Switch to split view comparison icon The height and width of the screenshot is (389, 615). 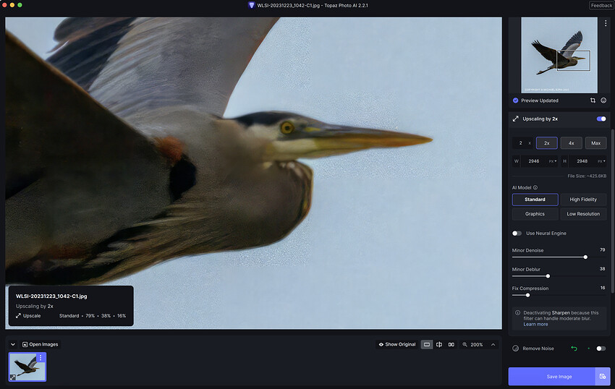tap(439, 344)
